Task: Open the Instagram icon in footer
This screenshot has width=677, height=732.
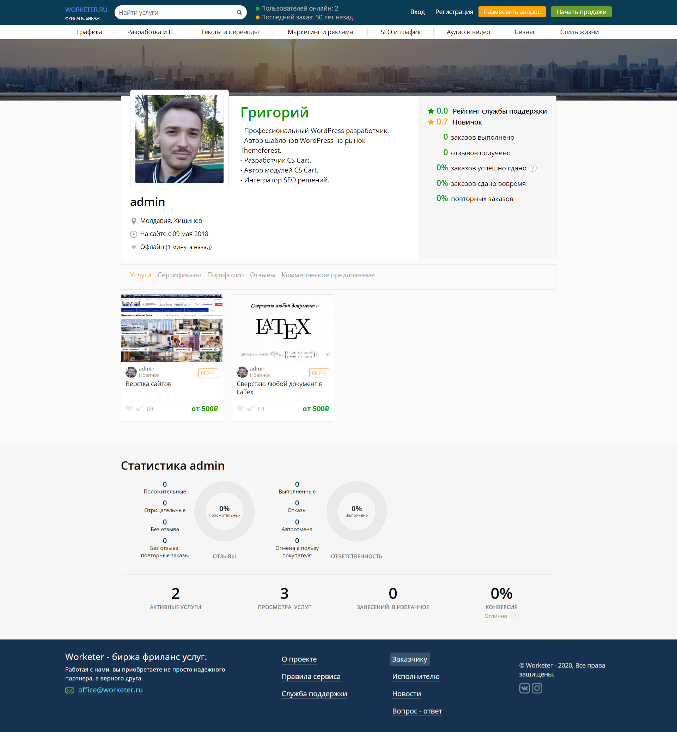Action: pyautogui.click(x=537, y=688)
